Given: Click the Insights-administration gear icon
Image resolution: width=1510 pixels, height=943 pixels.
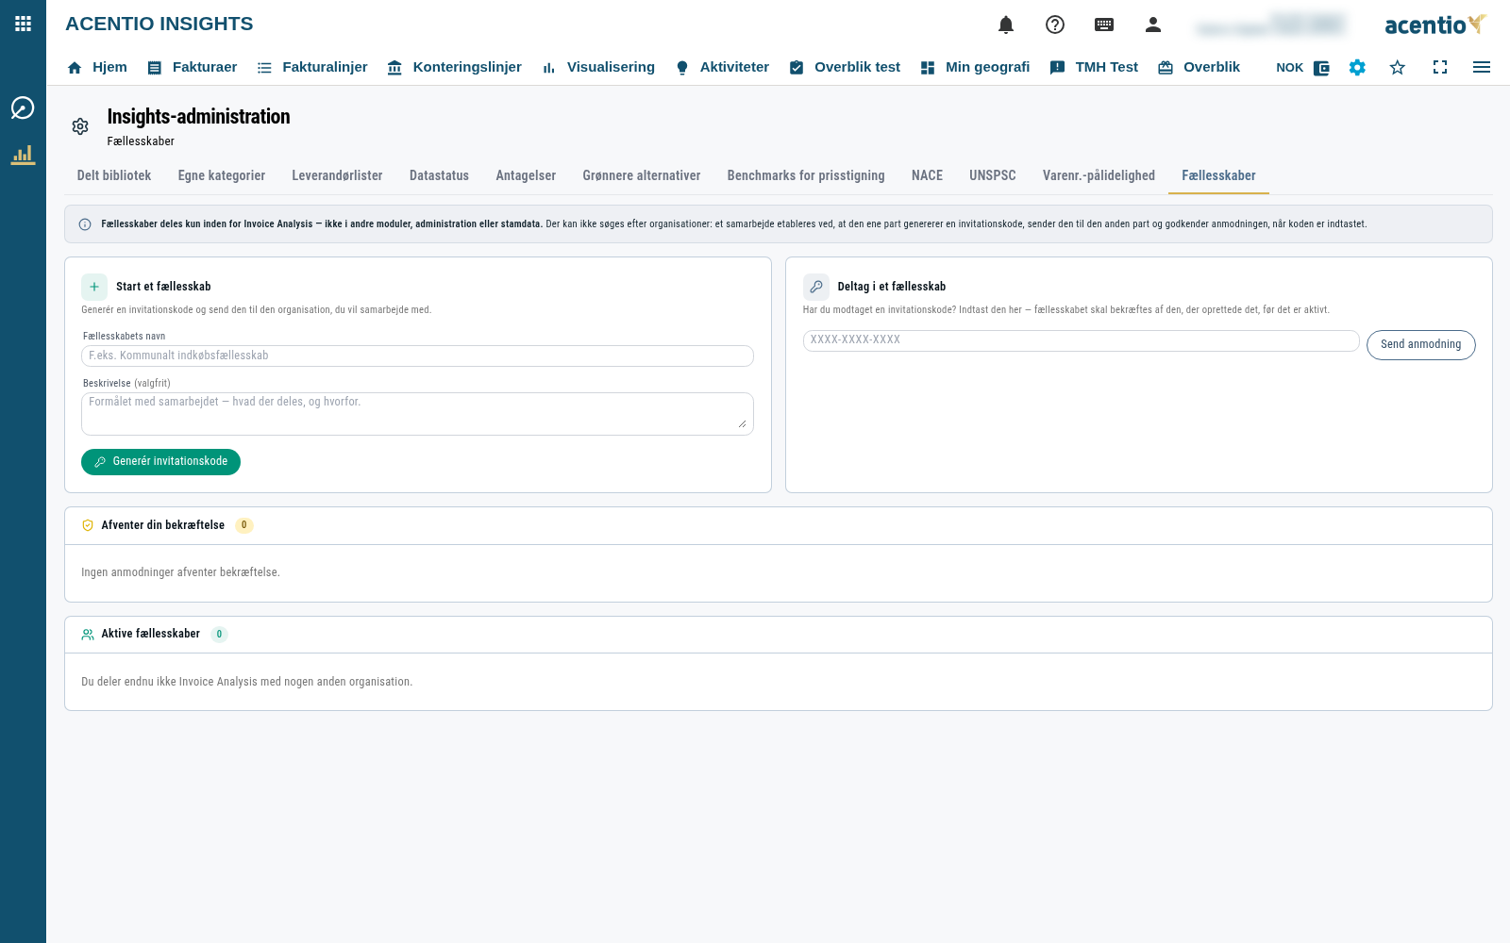Looking at the screenshot, I should 80,126.
